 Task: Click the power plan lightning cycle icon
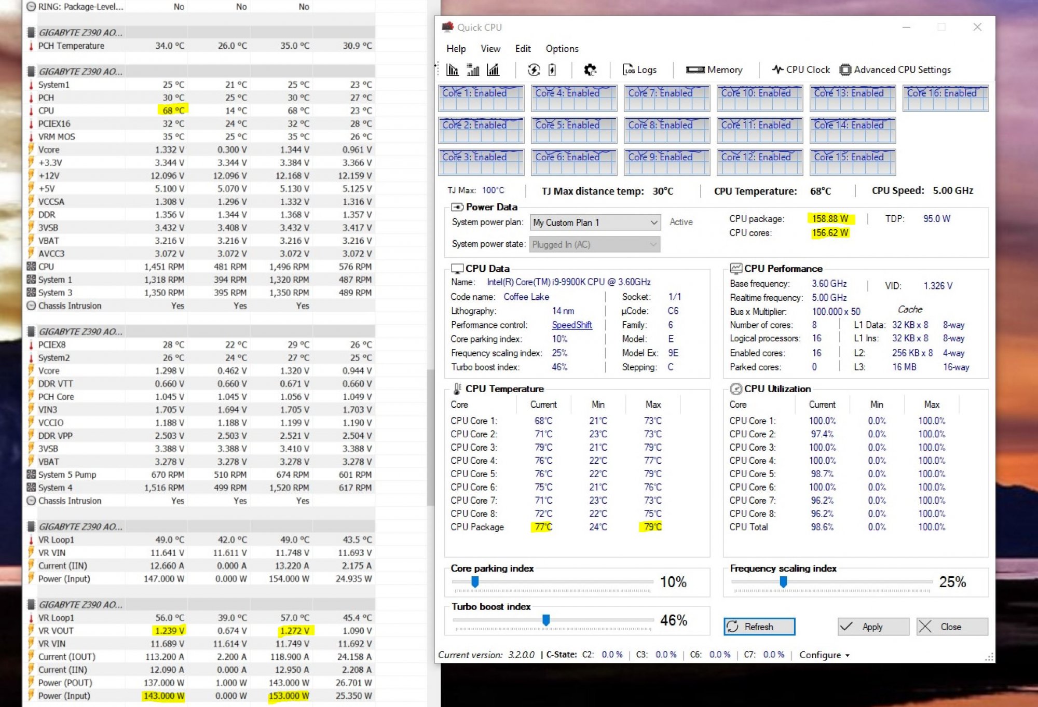coord(534,70)
